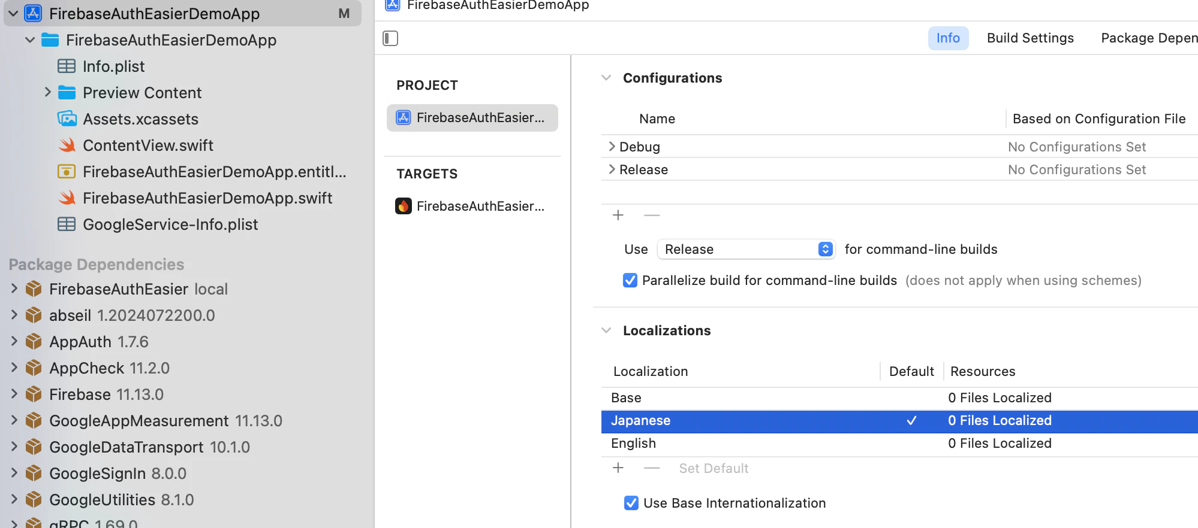
Task: Click the Swift icon of ContentView.swift
Action: click(x=67, y=145)
